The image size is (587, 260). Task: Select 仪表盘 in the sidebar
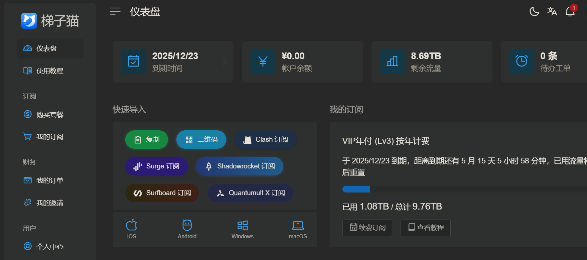(50, 48)
